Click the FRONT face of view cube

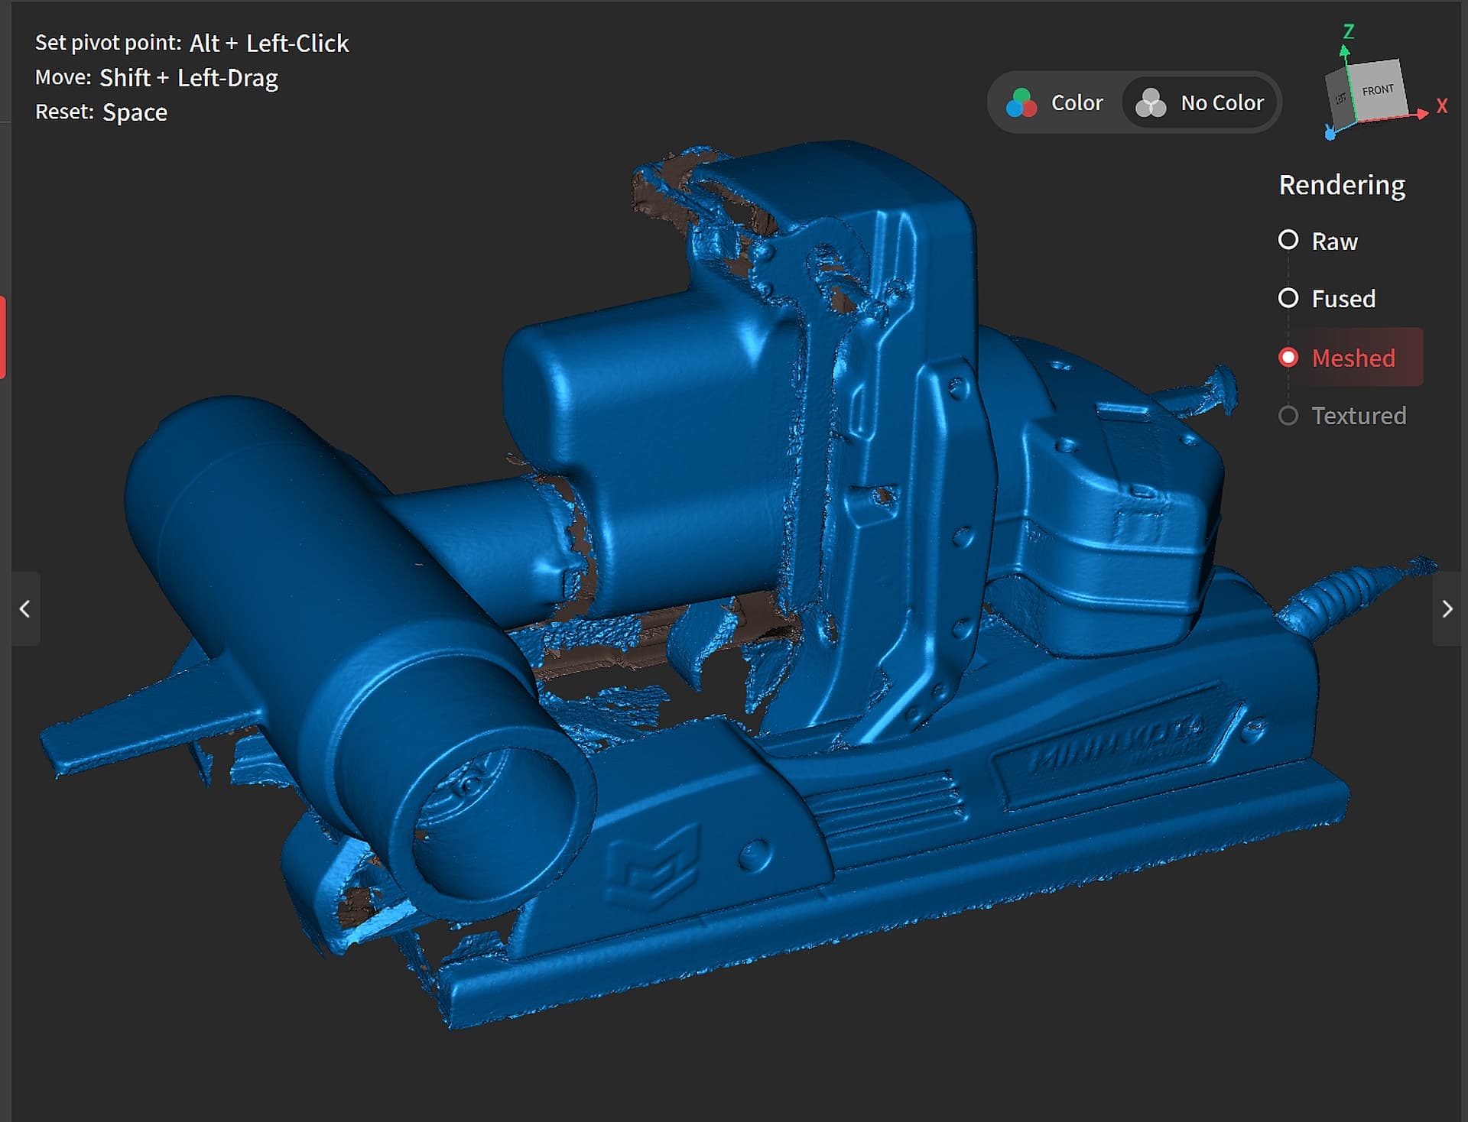click(x=1377, y=89)
